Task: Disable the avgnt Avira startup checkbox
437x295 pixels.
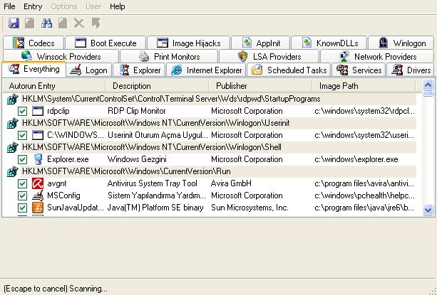Action: point(22,183)
